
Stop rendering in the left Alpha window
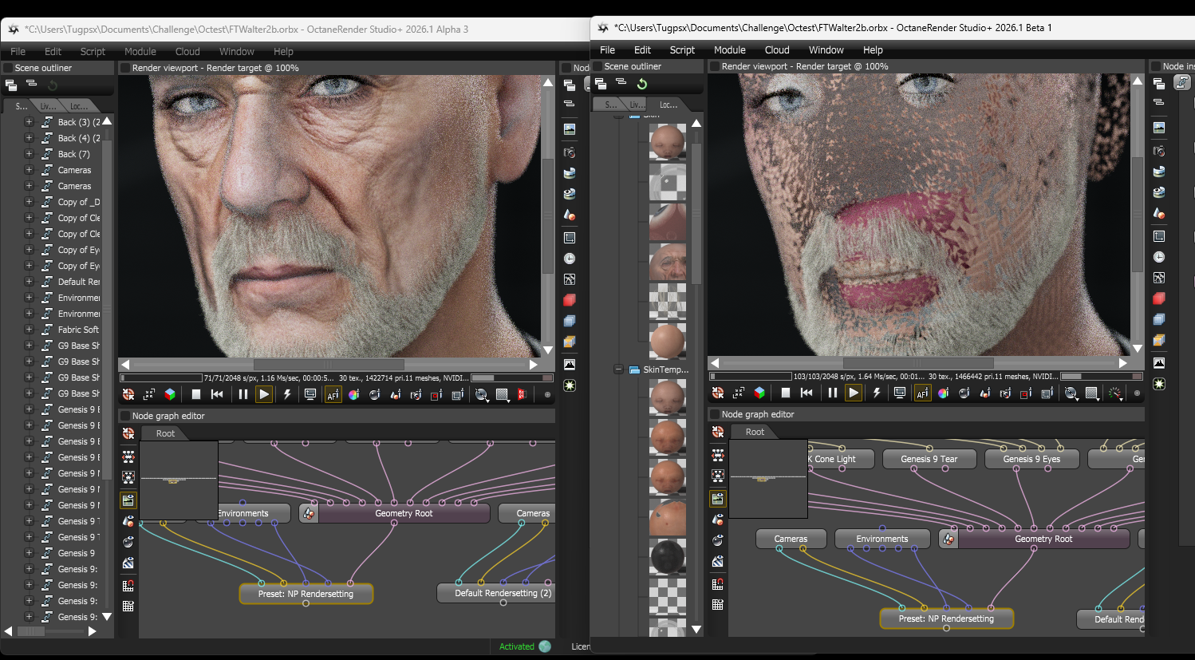(x=196, y=394)
